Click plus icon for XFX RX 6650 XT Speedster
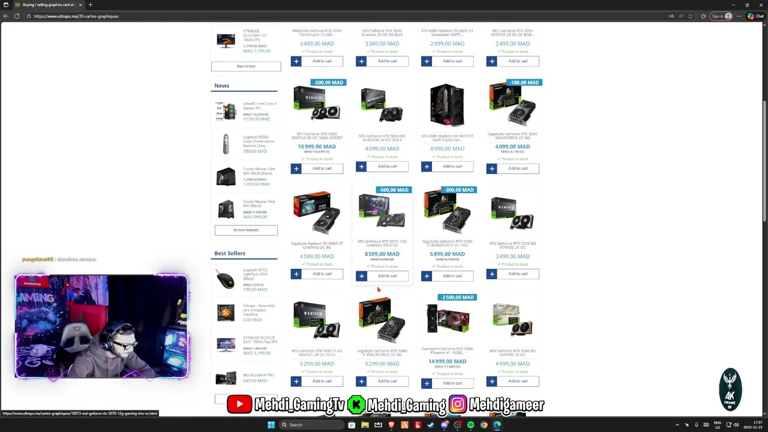The image size is (768, 432). (x=427, y=61)
